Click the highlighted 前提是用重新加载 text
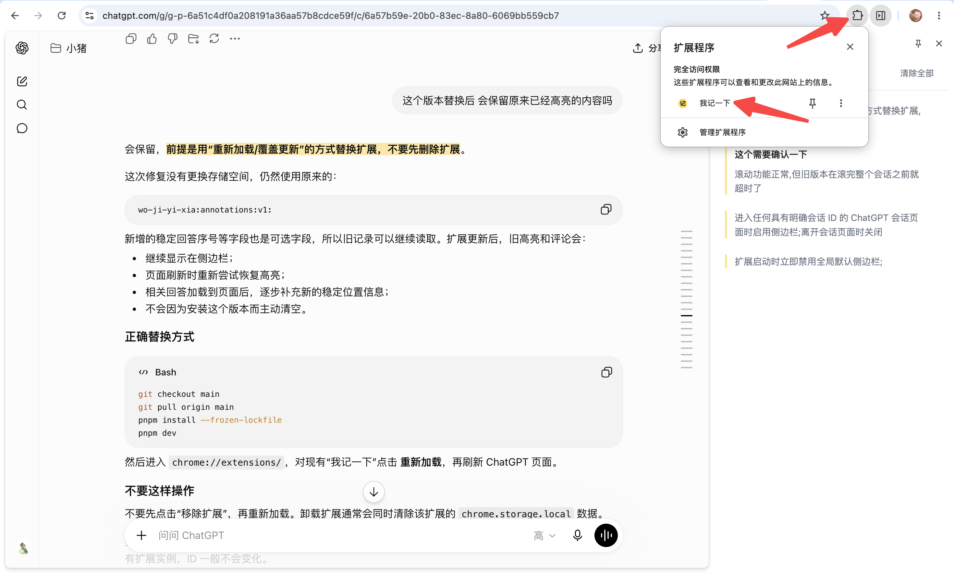This screenshot has width=954, height=573. click(313, 149)
